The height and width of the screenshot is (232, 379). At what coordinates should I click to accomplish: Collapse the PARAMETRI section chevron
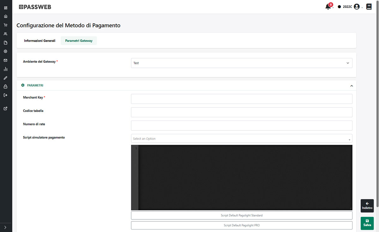(x=351, y=86)
